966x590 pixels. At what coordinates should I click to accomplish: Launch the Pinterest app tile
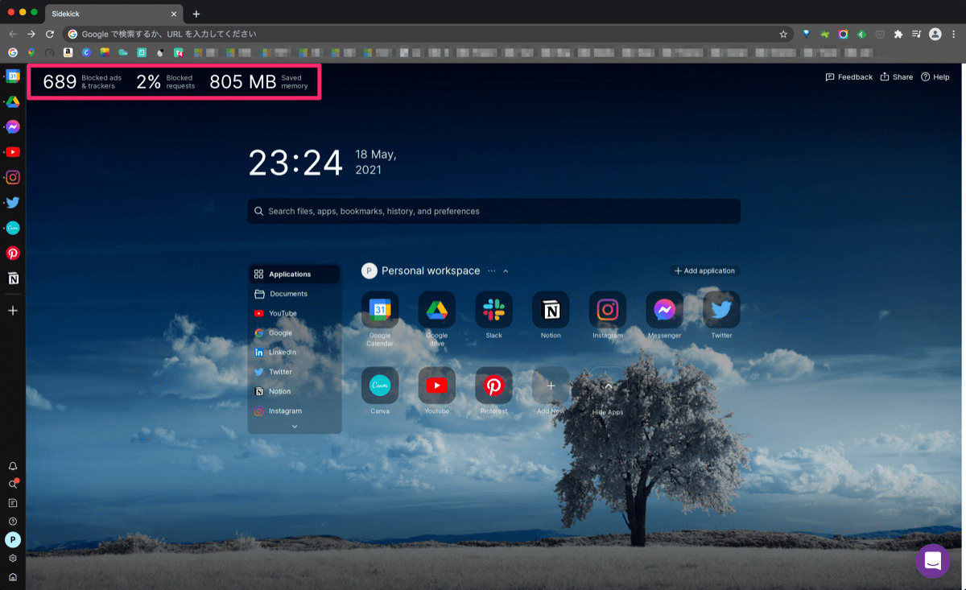click(494, 386)
